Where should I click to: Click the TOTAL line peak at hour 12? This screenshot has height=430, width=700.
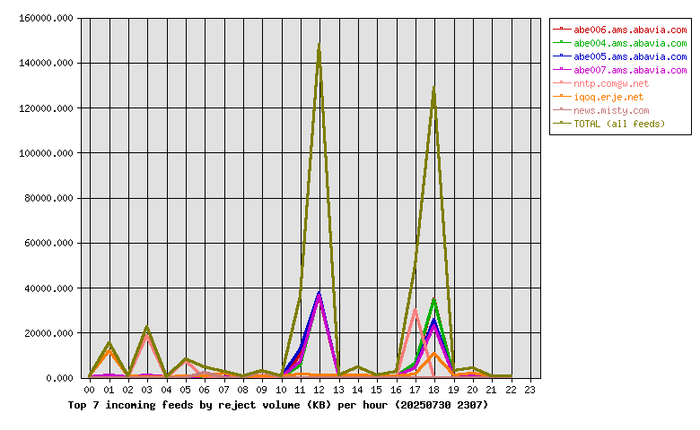319,45
